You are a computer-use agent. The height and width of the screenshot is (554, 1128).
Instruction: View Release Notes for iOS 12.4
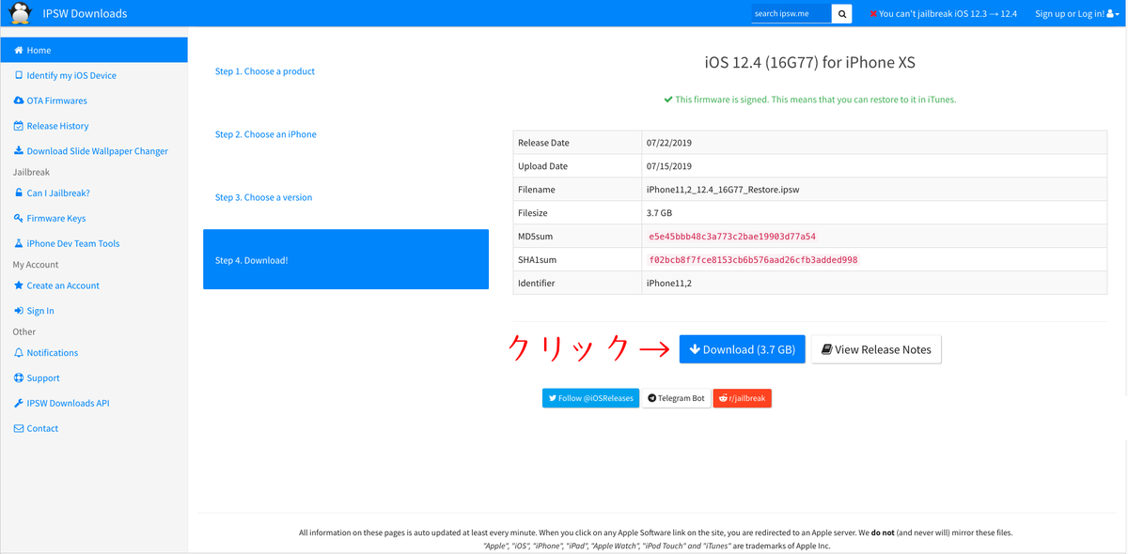click(x=875, y=348)
